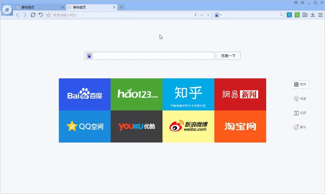This screenshot has height=194, width=325.
Task: Go forward with the forward arrow
Action: click(25, 15)
